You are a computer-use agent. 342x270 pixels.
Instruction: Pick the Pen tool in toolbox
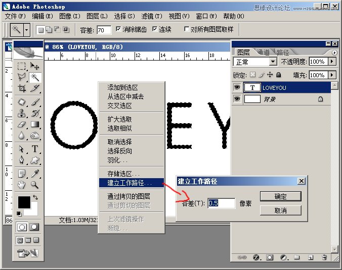pyautogui.click(x=22, y=160)
